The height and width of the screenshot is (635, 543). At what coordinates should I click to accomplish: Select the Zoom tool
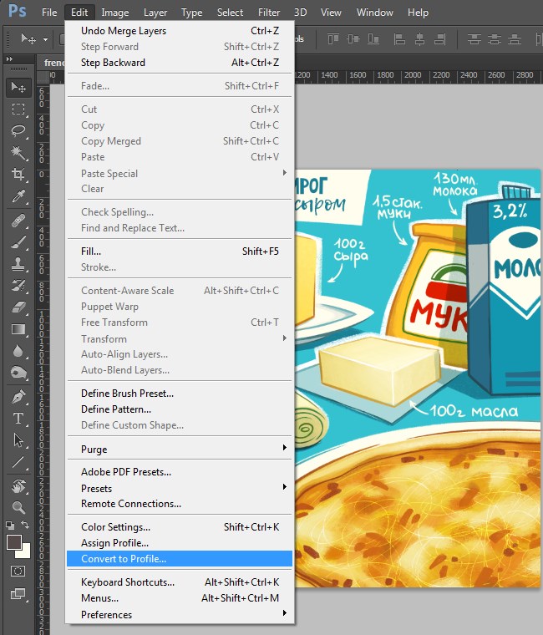tap(18, 507)
